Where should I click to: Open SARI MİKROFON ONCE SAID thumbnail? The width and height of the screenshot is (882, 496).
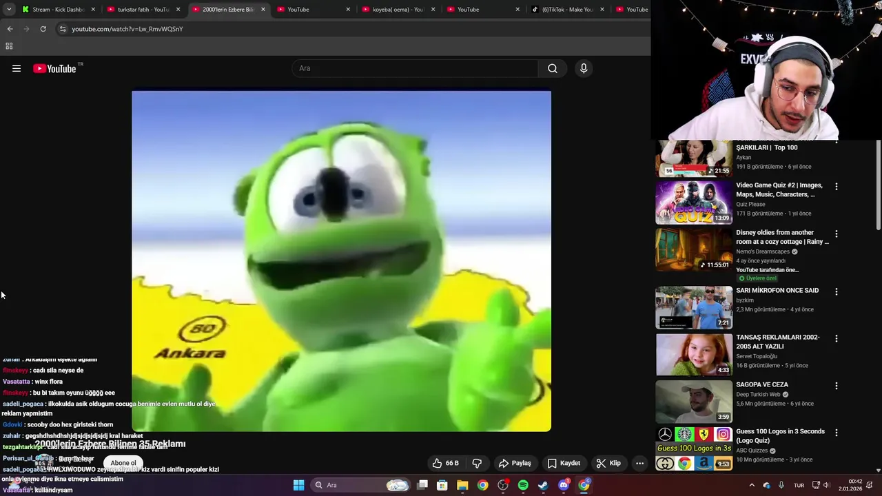pyautogui.click(x=694, y=307)
